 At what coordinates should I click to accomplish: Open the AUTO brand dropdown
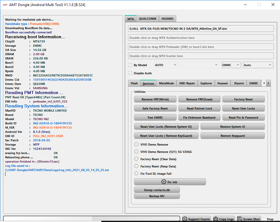click(x=166, y=65)
